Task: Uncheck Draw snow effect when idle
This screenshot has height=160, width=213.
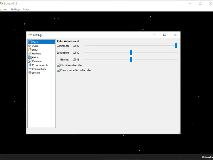Action: coord(58,70)
